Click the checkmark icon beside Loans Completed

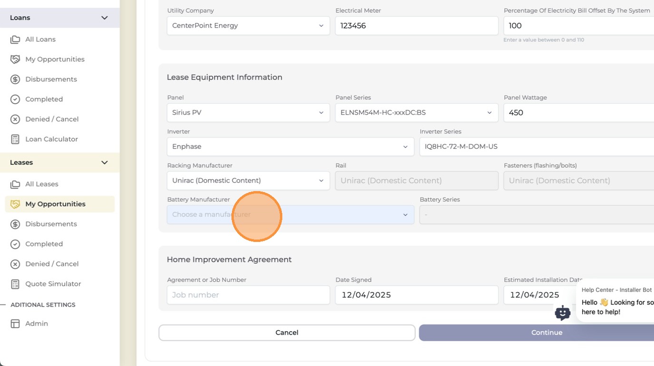(15, 99)
